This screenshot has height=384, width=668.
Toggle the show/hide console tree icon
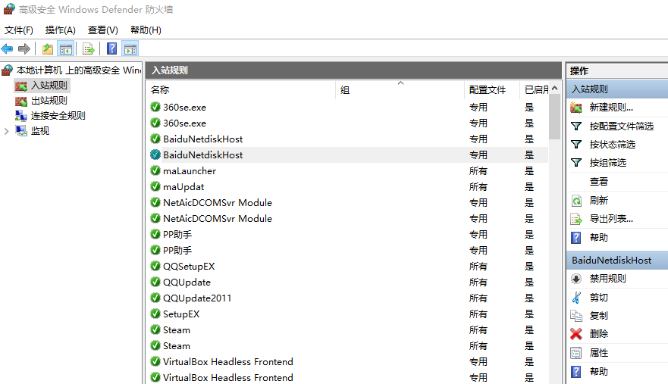tap(66, 49)
